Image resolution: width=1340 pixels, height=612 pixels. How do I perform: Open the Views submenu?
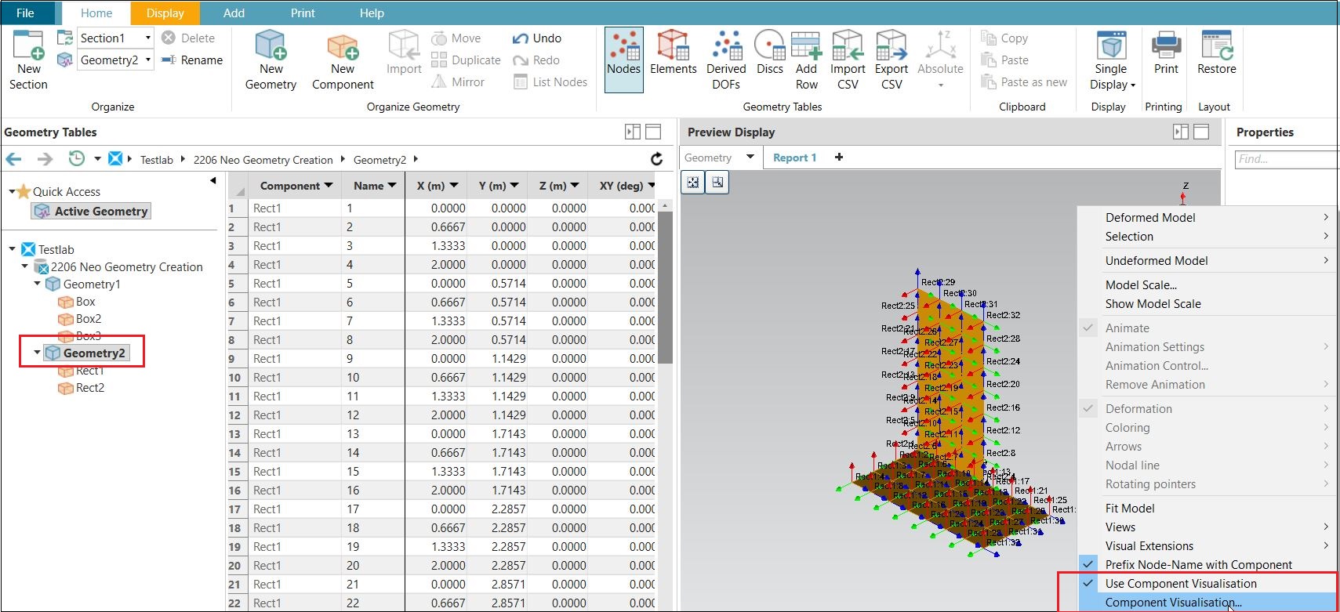(x=1207, y=527)
